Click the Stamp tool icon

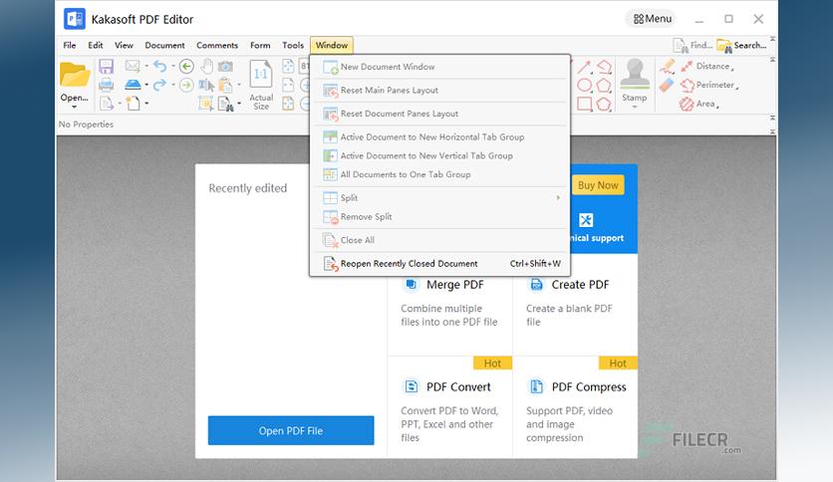tap(635, 74)
